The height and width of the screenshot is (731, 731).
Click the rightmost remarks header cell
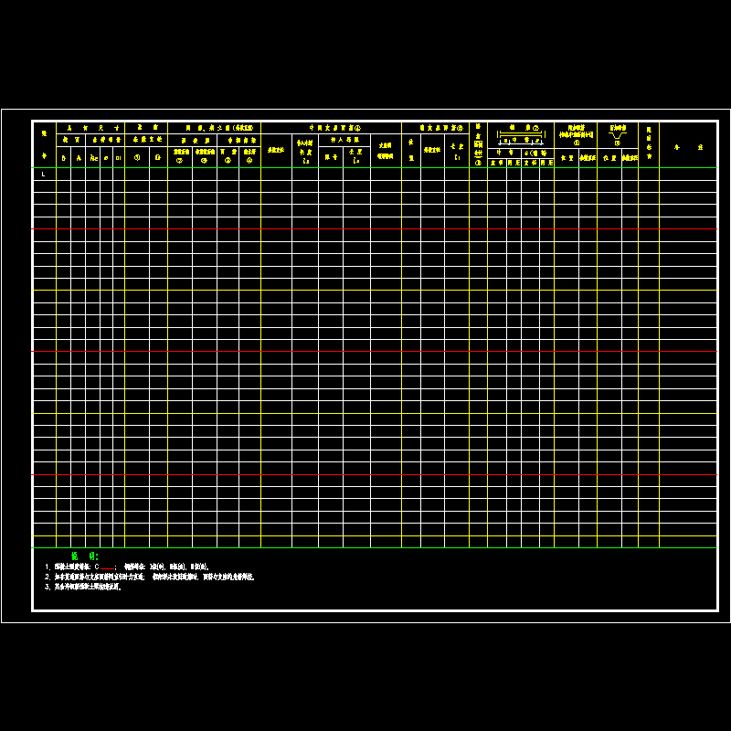[688, 145]
